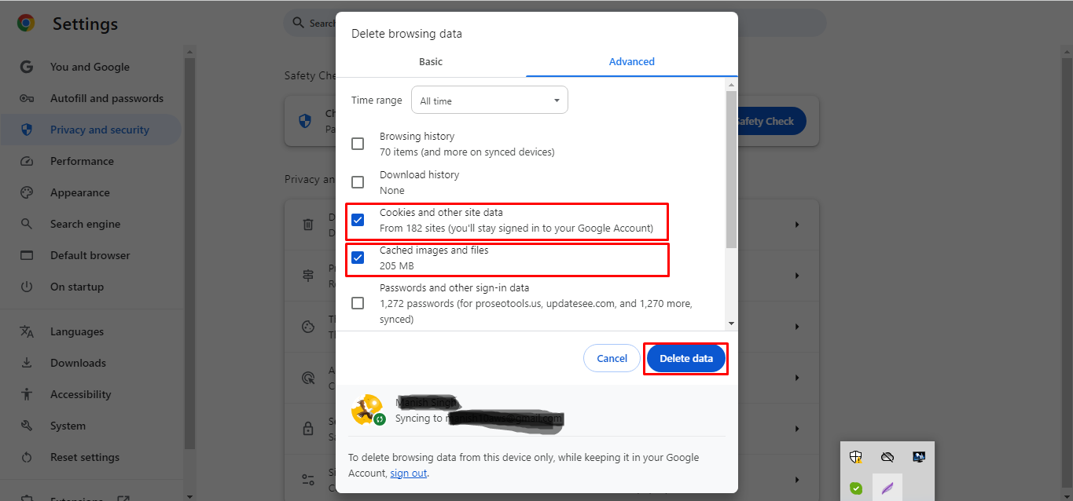Click the Accessibility person icon

click(27, 394)
